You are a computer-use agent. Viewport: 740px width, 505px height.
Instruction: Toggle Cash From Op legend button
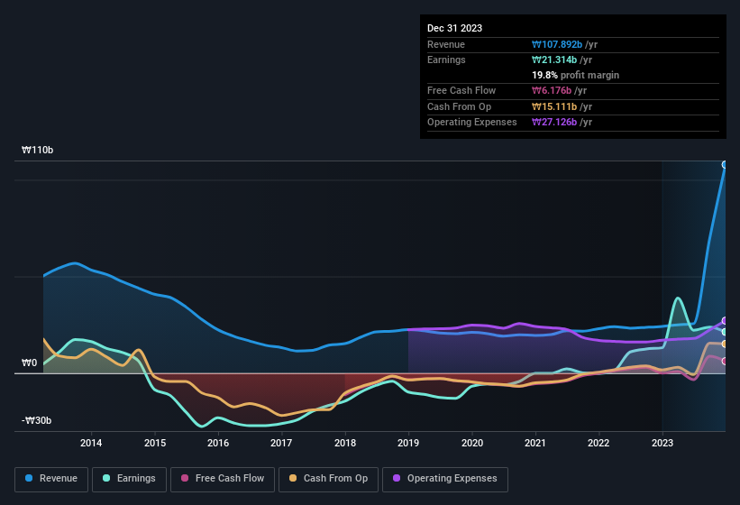tap(327, 479)
